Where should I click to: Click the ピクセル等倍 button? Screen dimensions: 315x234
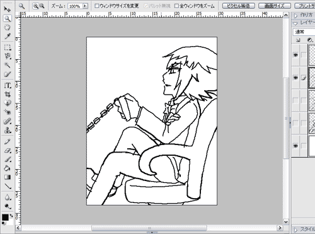tap(239, 6)
